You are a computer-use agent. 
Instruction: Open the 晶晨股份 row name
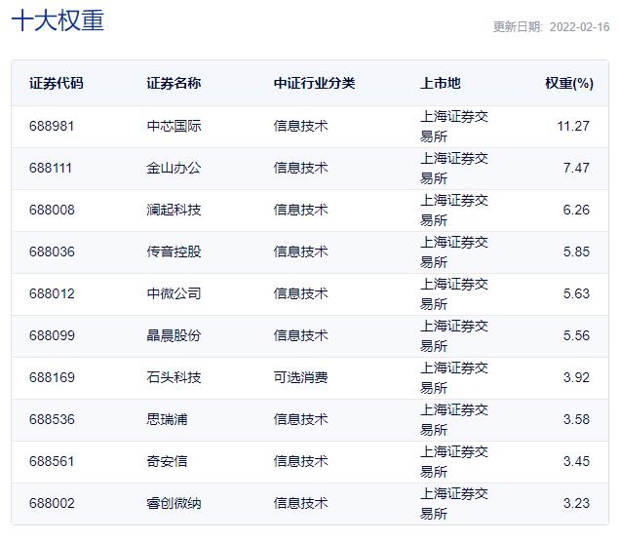(174, 336)
